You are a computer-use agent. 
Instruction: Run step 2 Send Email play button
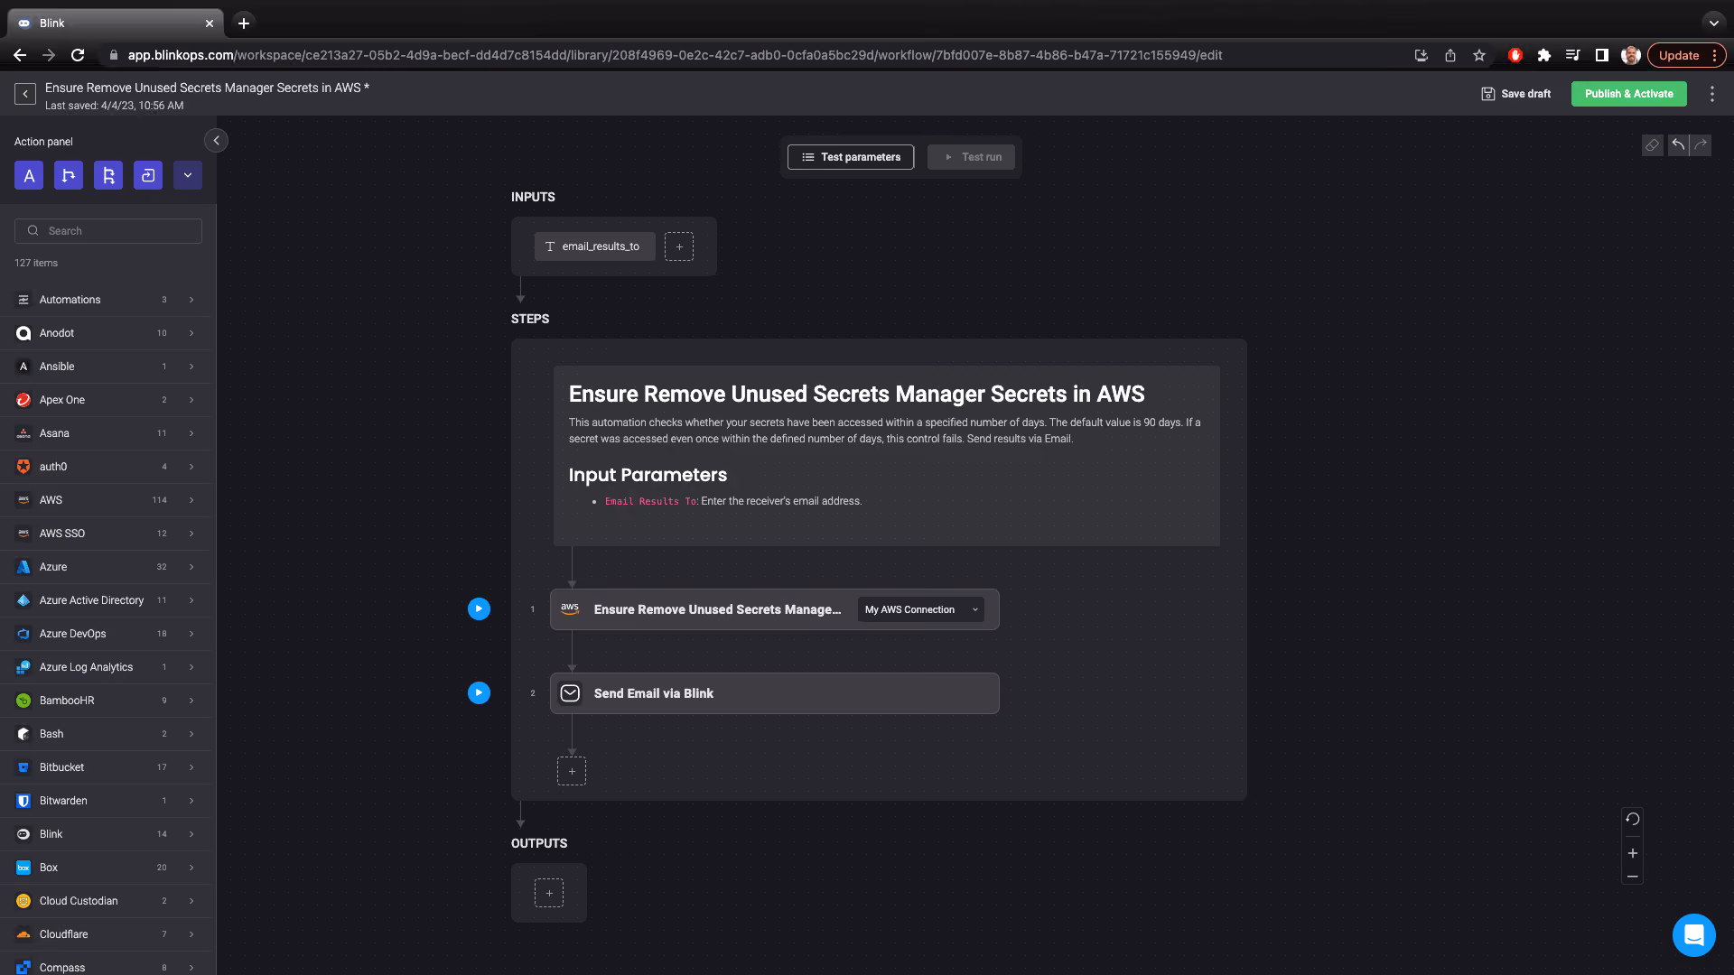pyautogui.click(x=479, y=693)
